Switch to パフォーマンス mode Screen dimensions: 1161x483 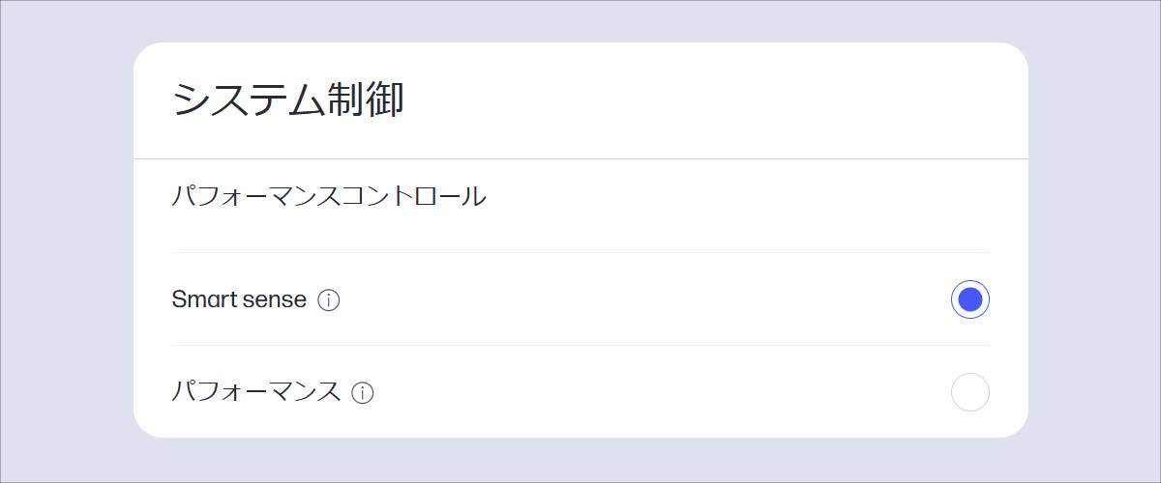[969, 392]
